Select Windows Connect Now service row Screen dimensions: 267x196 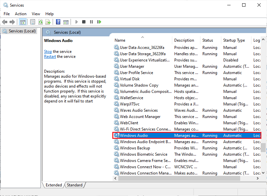coord(187,167)
